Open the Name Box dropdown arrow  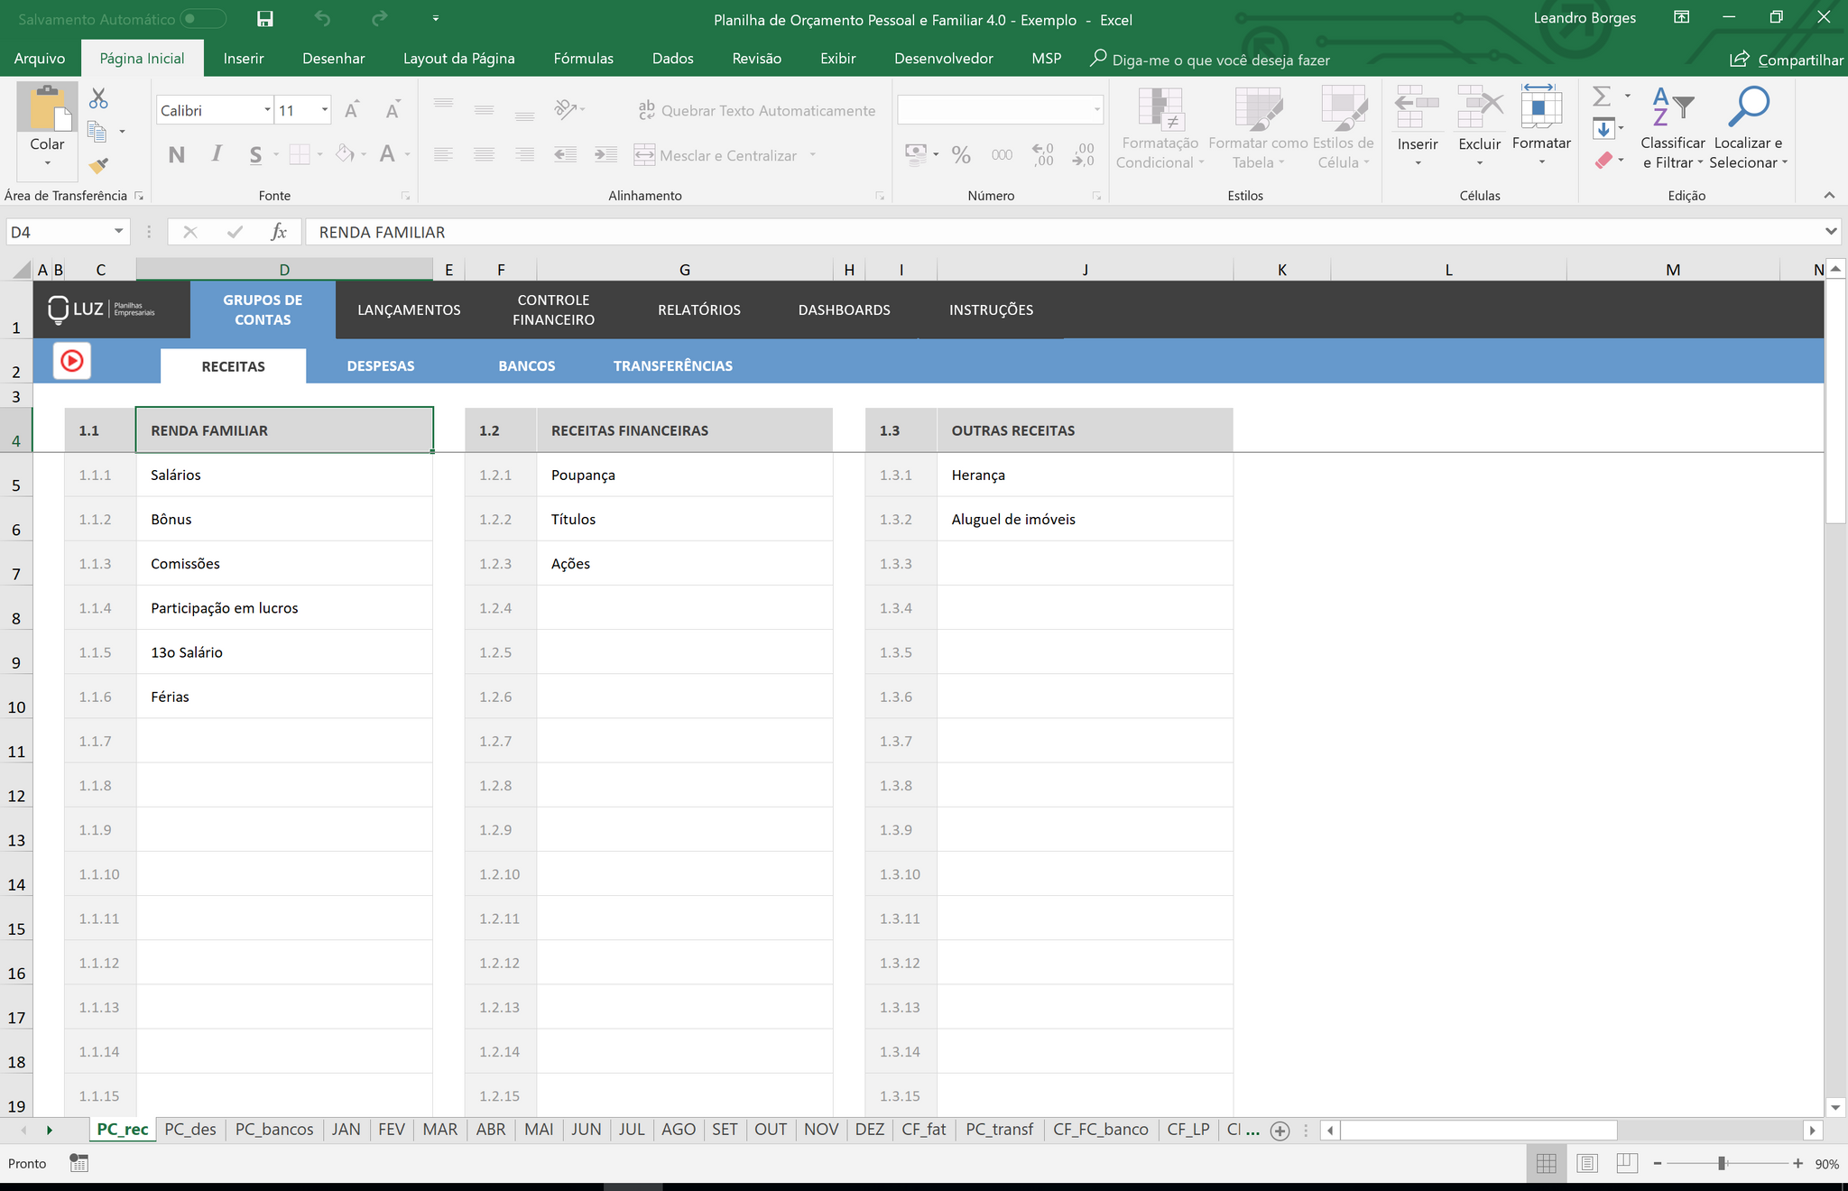[118, 232]
